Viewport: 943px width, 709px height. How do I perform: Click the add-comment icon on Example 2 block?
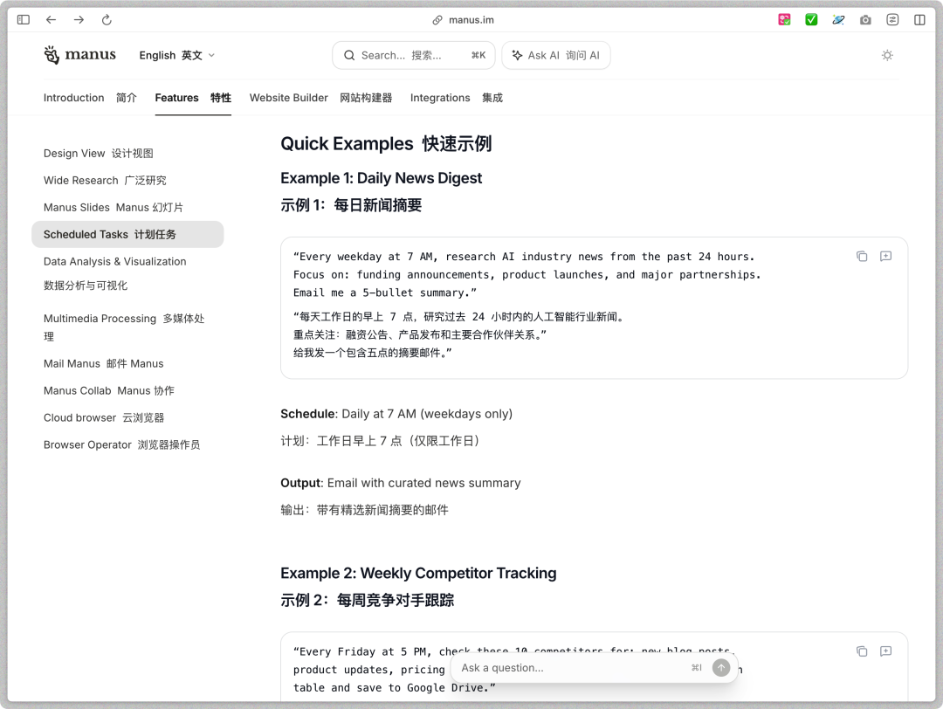tap(885, 650)
